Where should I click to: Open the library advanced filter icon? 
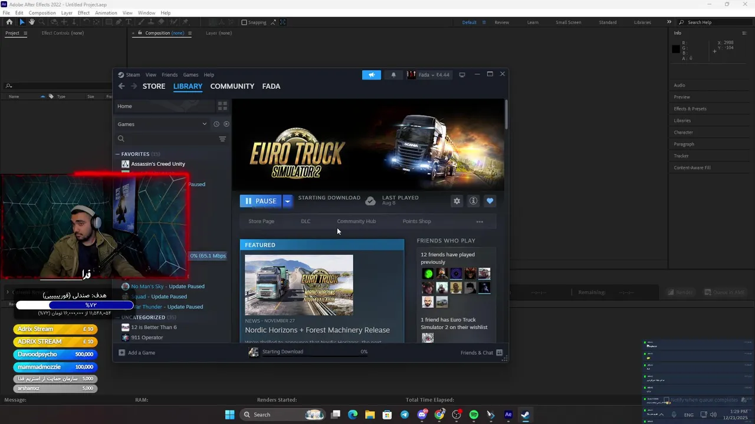coord(222,139)
